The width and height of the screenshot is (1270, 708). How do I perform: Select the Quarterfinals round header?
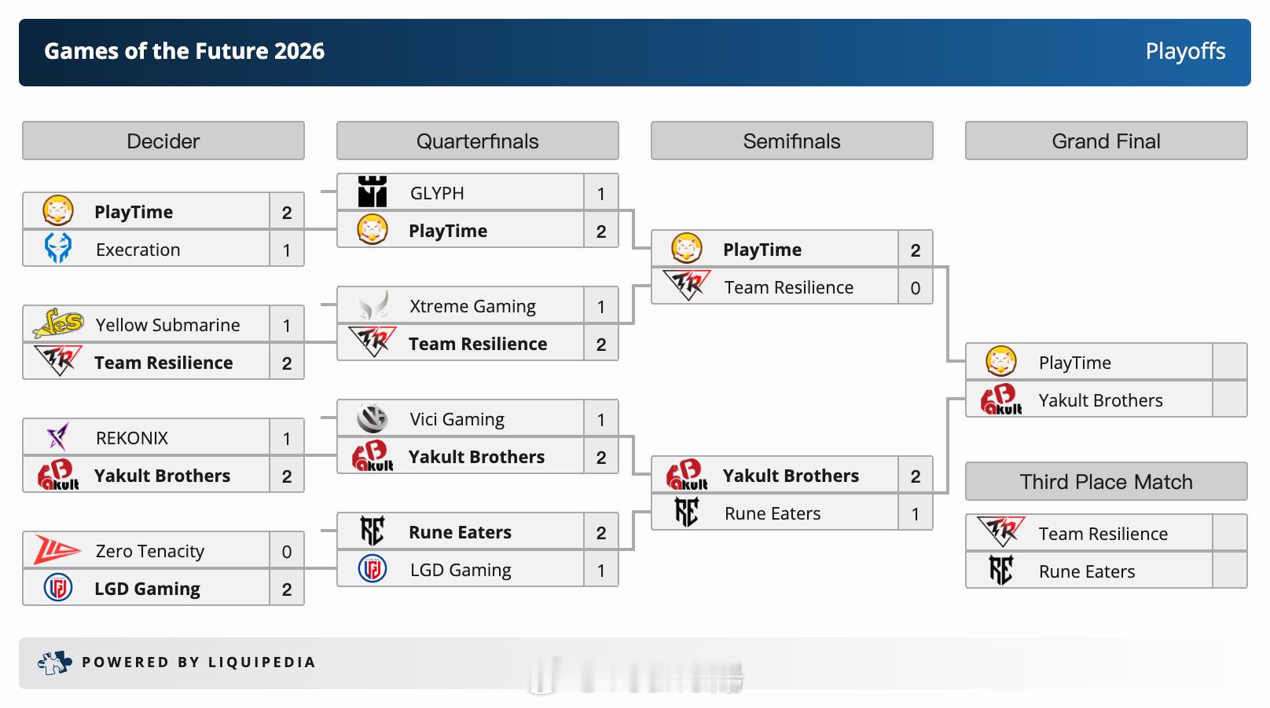click(478, 141)
